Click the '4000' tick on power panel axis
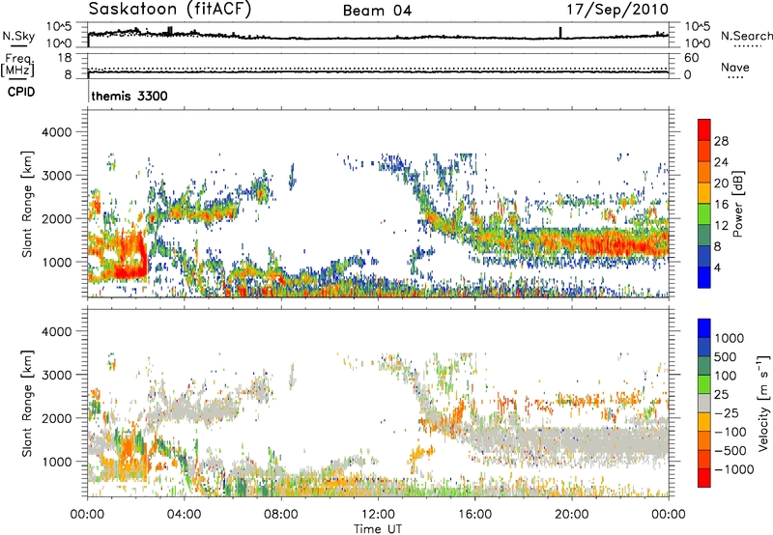773x535 pixels. tap(57, 132)
